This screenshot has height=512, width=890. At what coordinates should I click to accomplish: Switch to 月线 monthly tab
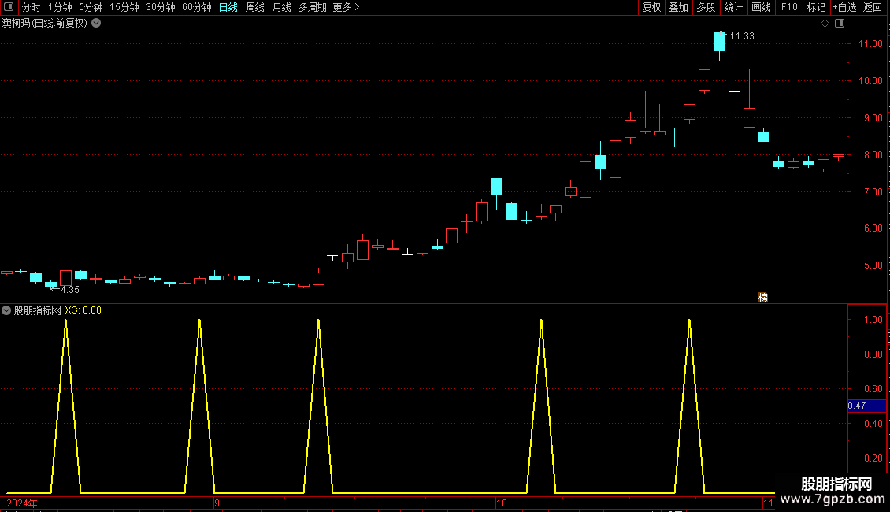pos(281,7)
